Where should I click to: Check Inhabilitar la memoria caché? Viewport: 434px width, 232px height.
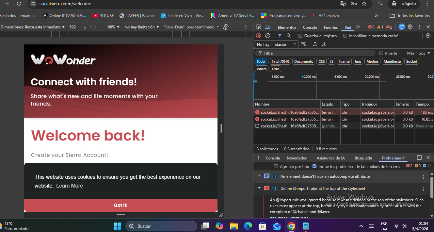pos(345,36)
